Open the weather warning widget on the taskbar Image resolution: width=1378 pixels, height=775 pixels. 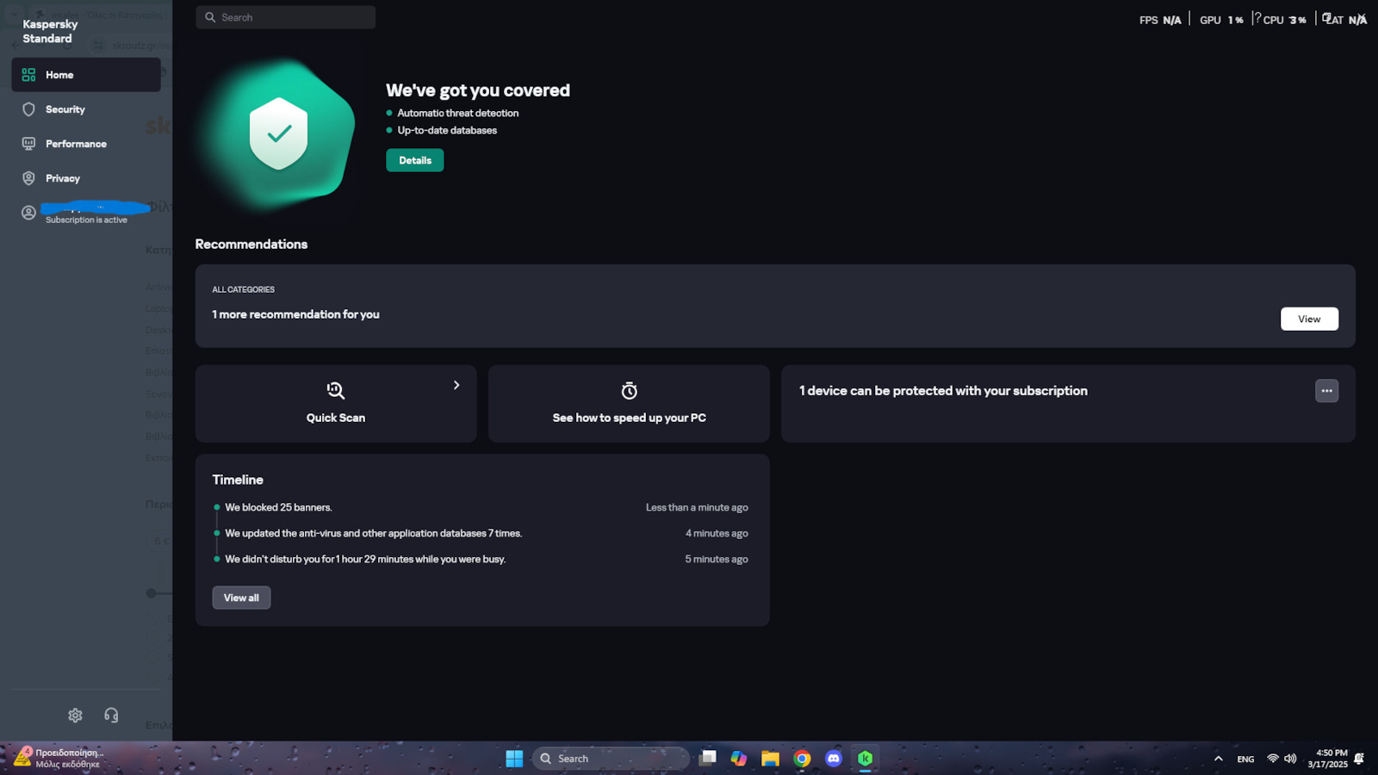pos(59,759)
